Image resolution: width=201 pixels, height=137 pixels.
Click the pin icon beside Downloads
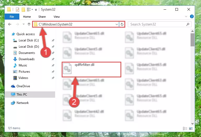[53, 59]
